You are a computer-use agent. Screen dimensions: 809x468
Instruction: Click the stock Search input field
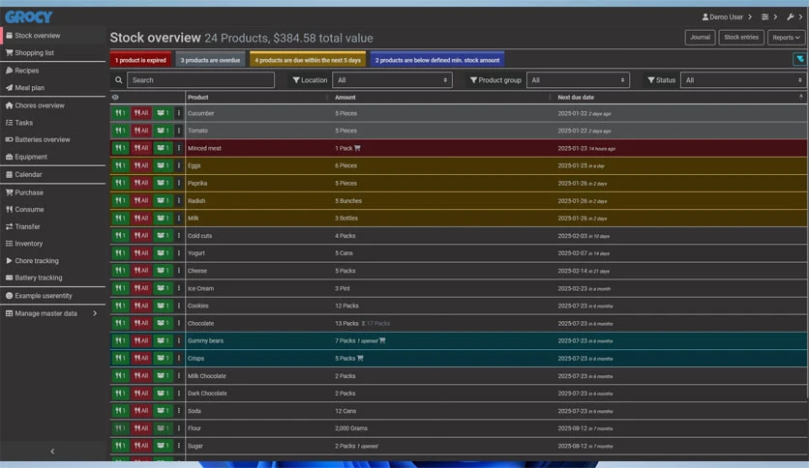(x=200, y=80)
